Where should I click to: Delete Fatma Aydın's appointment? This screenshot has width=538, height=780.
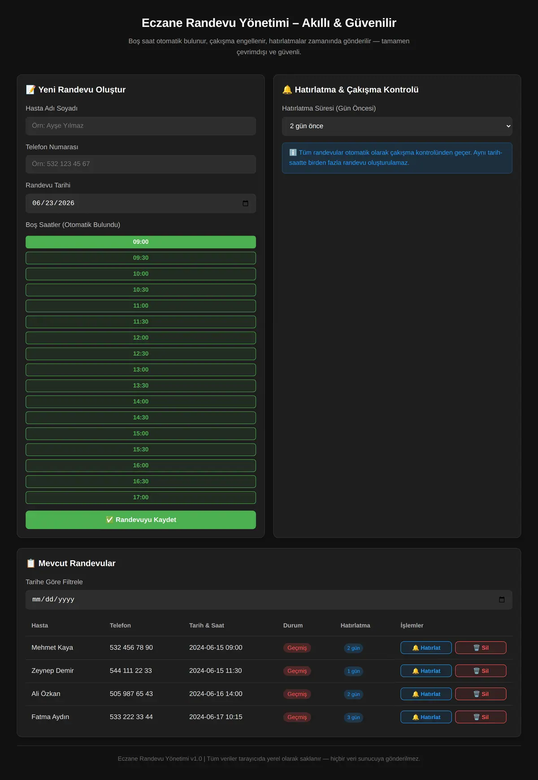pyautogui.click(x=481, y=717)
